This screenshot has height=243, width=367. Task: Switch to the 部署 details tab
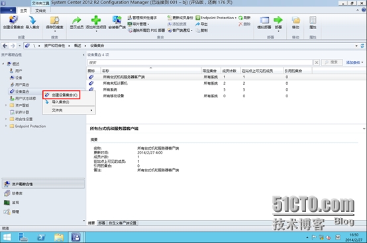(x=101, y=223)
